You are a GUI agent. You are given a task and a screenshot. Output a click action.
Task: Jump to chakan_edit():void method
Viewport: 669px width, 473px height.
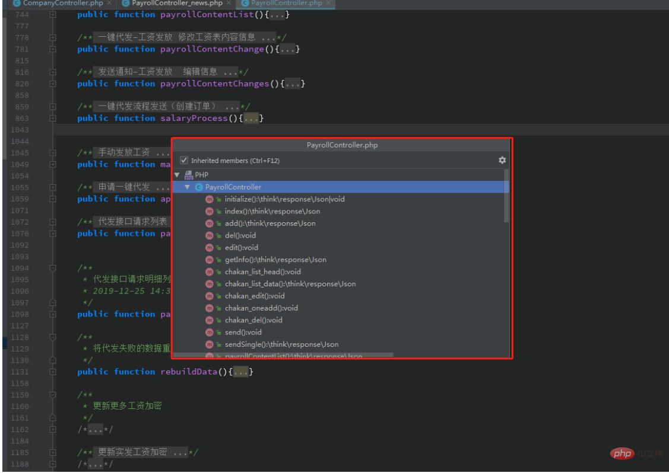point(255,296)
